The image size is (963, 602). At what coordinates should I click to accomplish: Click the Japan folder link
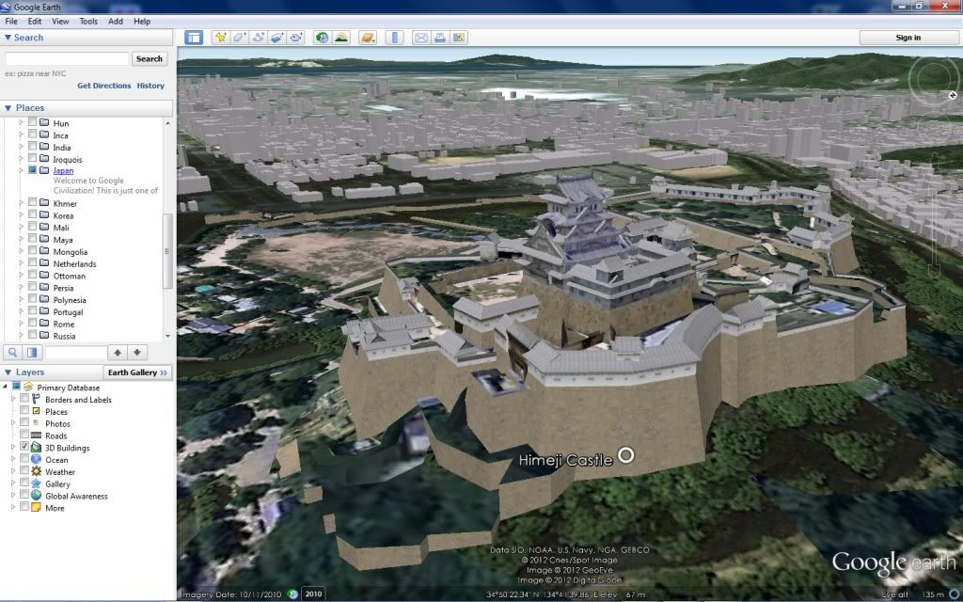(x=63, y=171)
